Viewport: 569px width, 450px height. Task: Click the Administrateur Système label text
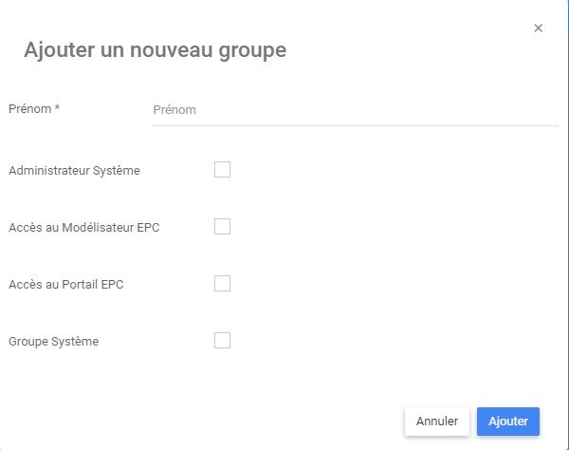(x=74, y=171)
